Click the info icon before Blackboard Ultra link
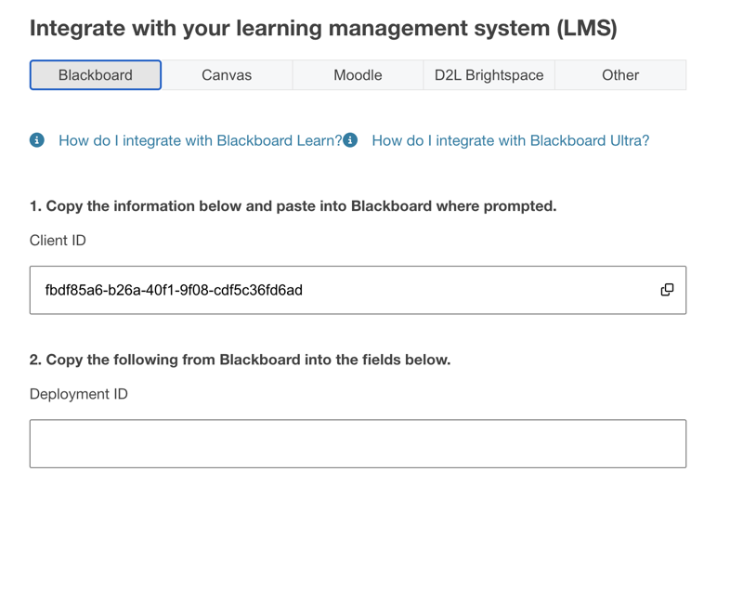Image resolution: width=743 pixels, height=603 pixels. [x=349, y=140]
